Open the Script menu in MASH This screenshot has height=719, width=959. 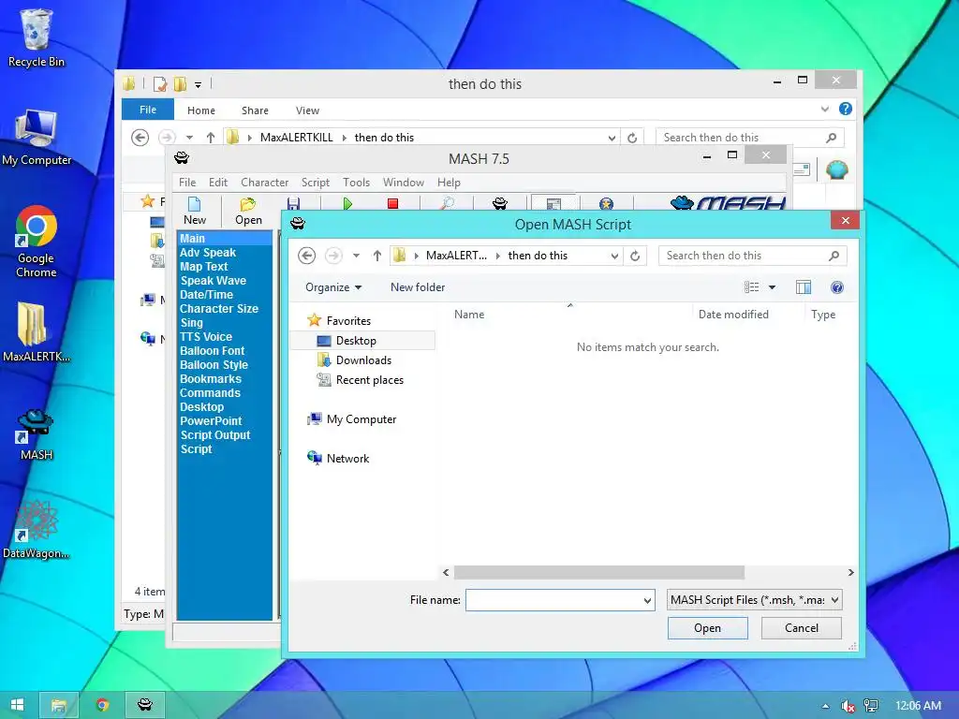[315, 183]
